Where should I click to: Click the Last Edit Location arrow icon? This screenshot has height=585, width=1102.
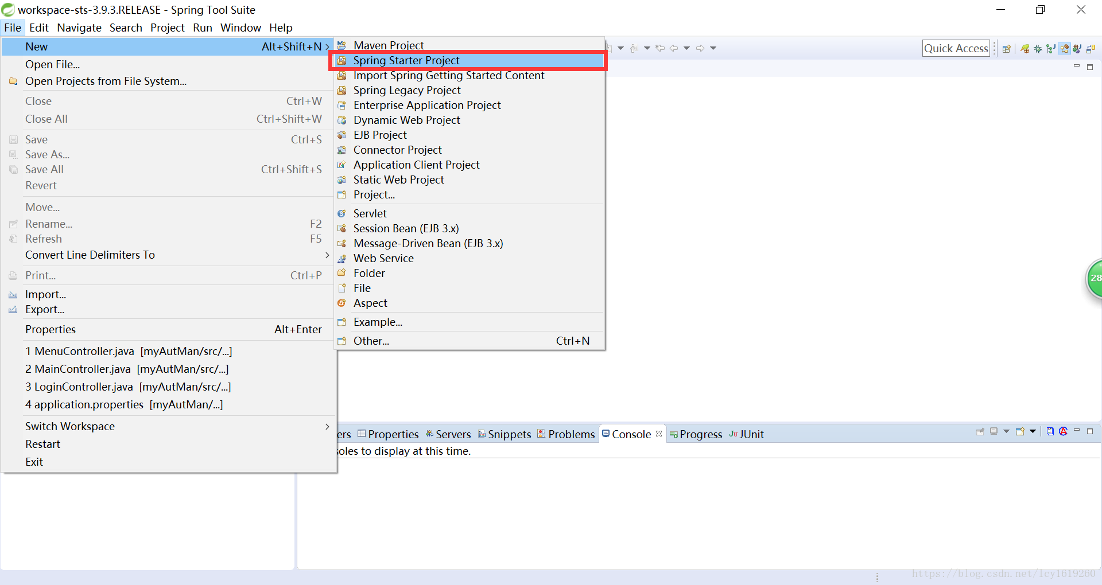(x=660, y=48)
